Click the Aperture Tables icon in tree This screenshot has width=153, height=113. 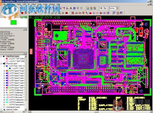tap(4, 109)
